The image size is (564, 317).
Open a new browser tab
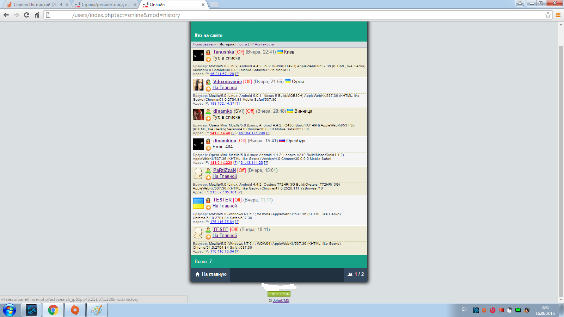[x=214, y=5]
